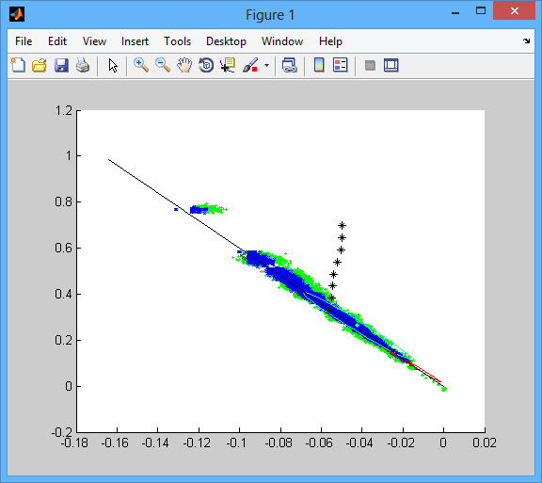Click the dock figure arrow in menu bar
This screenshot has width=542, height=483.
[x=526, y=40]
